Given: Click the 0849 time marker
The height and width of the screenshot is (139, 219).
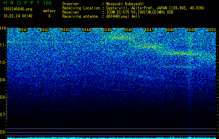Looking at the screenshot, I should 191,30.
